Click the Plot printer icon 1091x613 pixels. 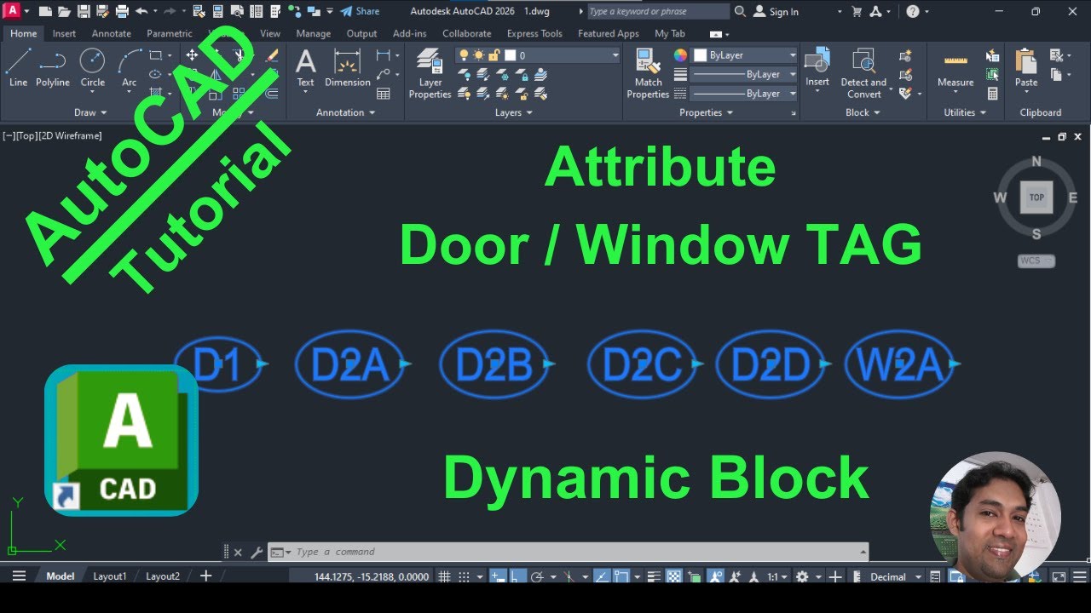(122, 11)
